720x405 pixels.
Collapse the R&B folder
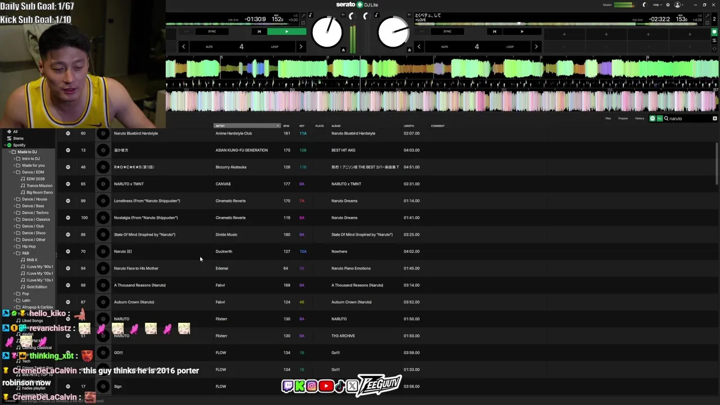click(x=15, y=253)
